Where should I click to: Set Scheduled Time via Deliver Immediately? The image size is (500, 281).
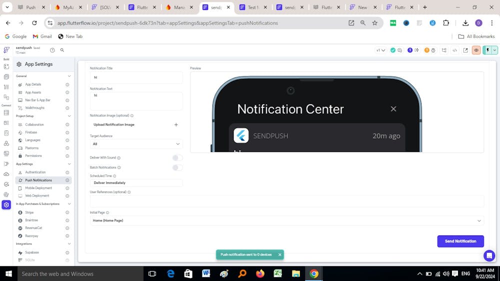(x=136, y=183)
